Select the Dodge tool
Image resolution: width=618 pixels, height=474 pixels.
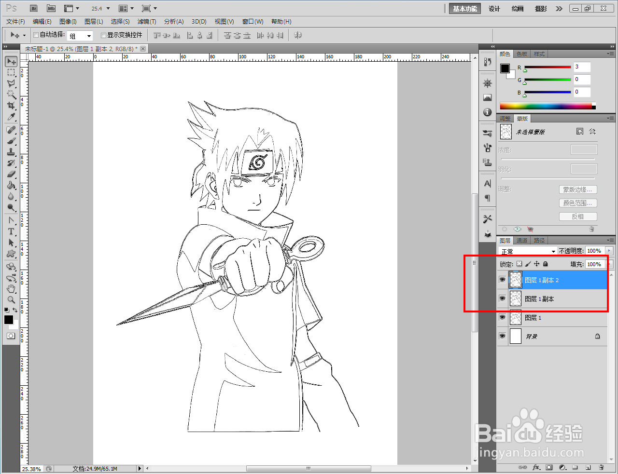pos(11,207)
